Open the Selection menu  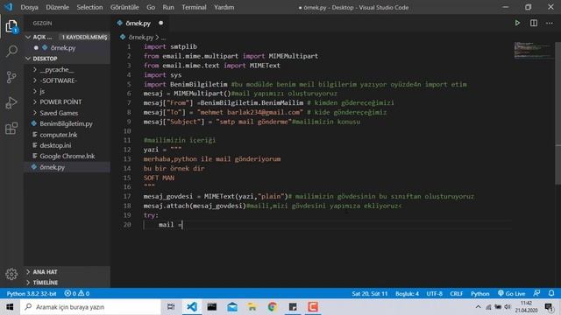tap(89, 7)
